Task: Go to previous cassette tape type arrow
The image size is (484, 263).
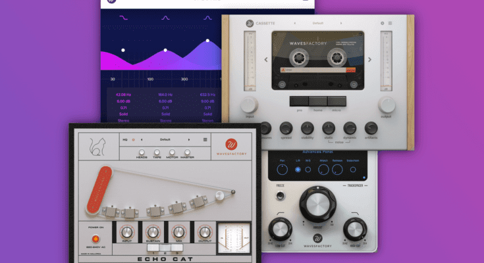Action: 266,60
